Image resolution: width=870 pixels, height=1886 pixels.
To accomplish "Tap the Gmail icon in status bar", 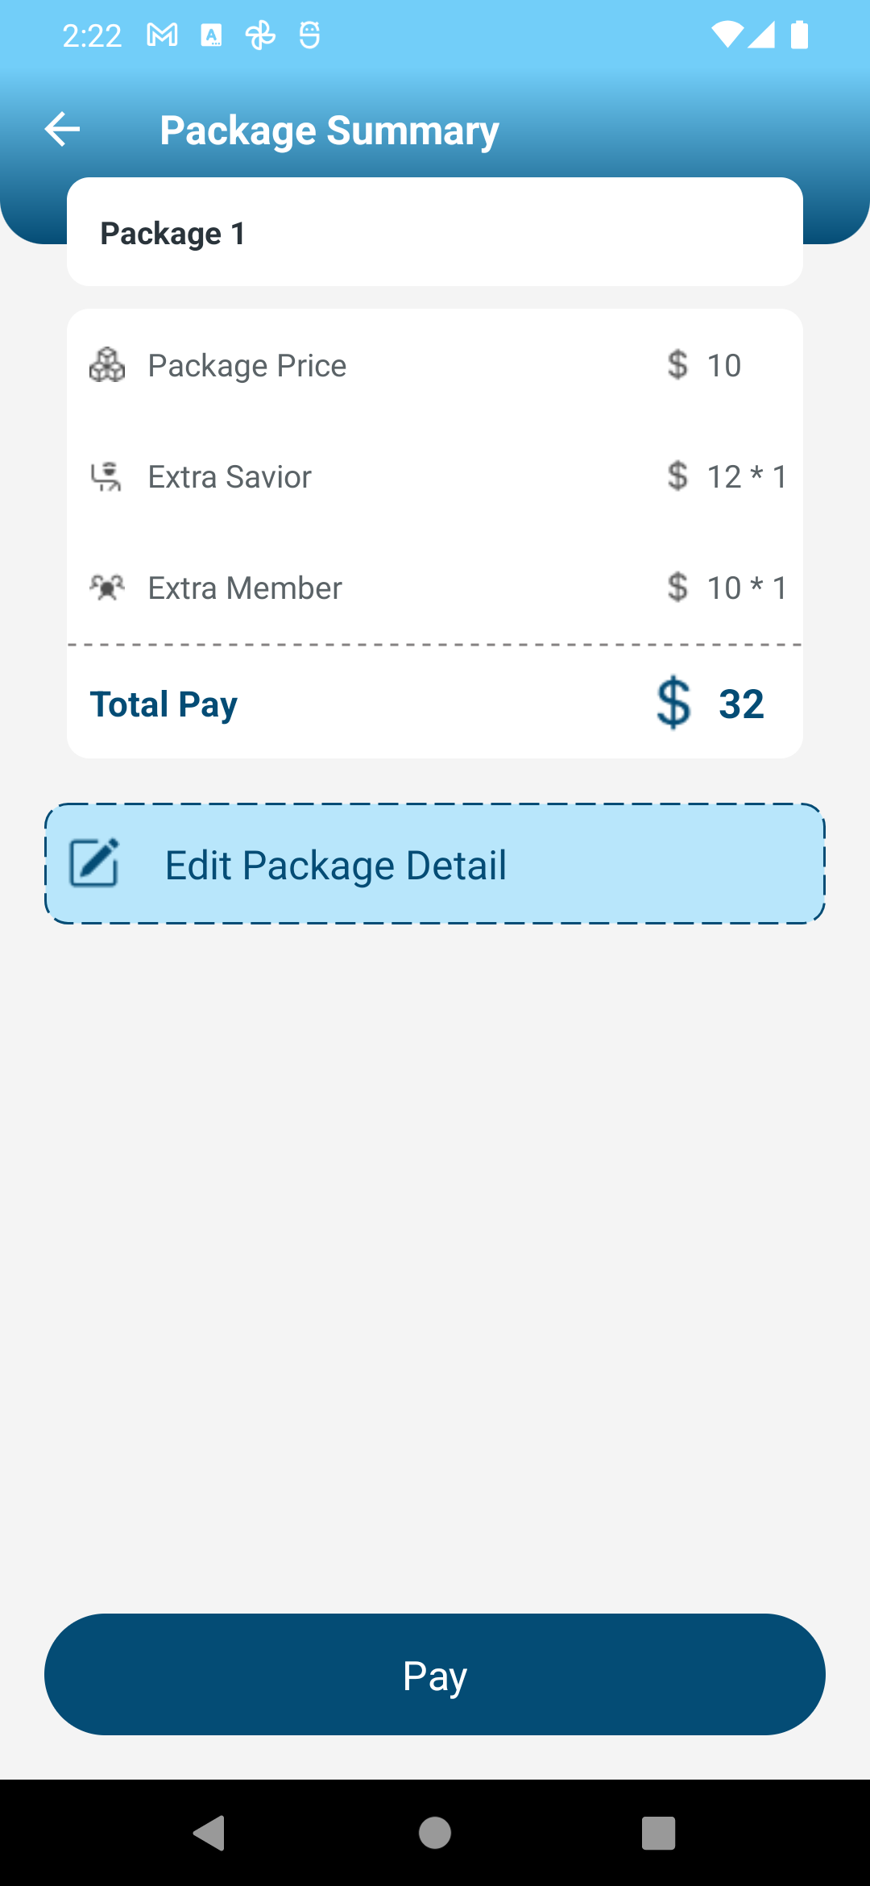I will [162, 35].
